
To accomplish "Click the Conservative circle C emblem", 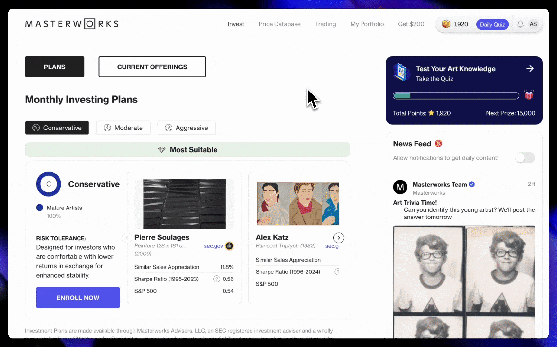I will click(49, 184).
